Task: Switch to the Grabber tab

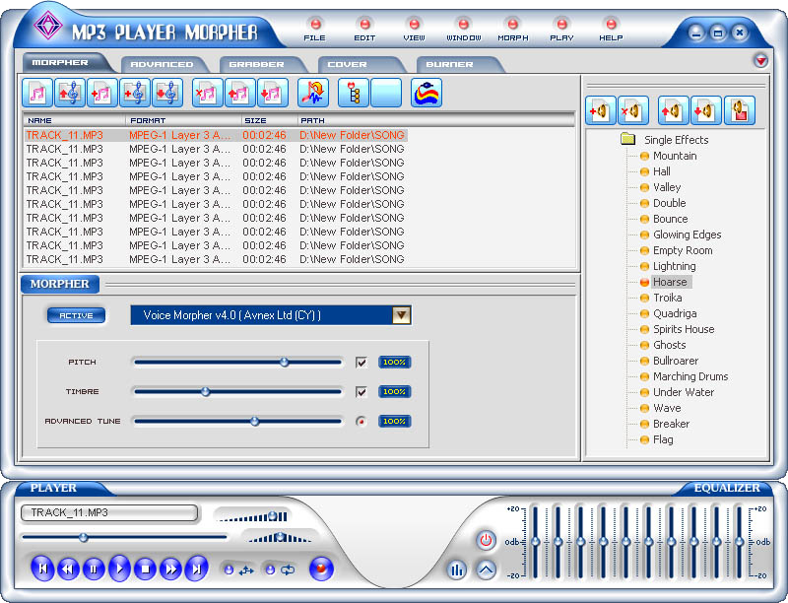Action: (x=257, y=64)
